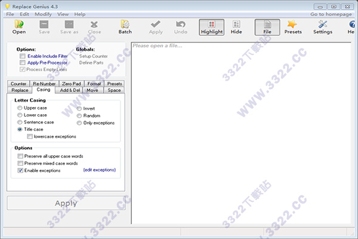Open the Modify menu

click(43, 14)
